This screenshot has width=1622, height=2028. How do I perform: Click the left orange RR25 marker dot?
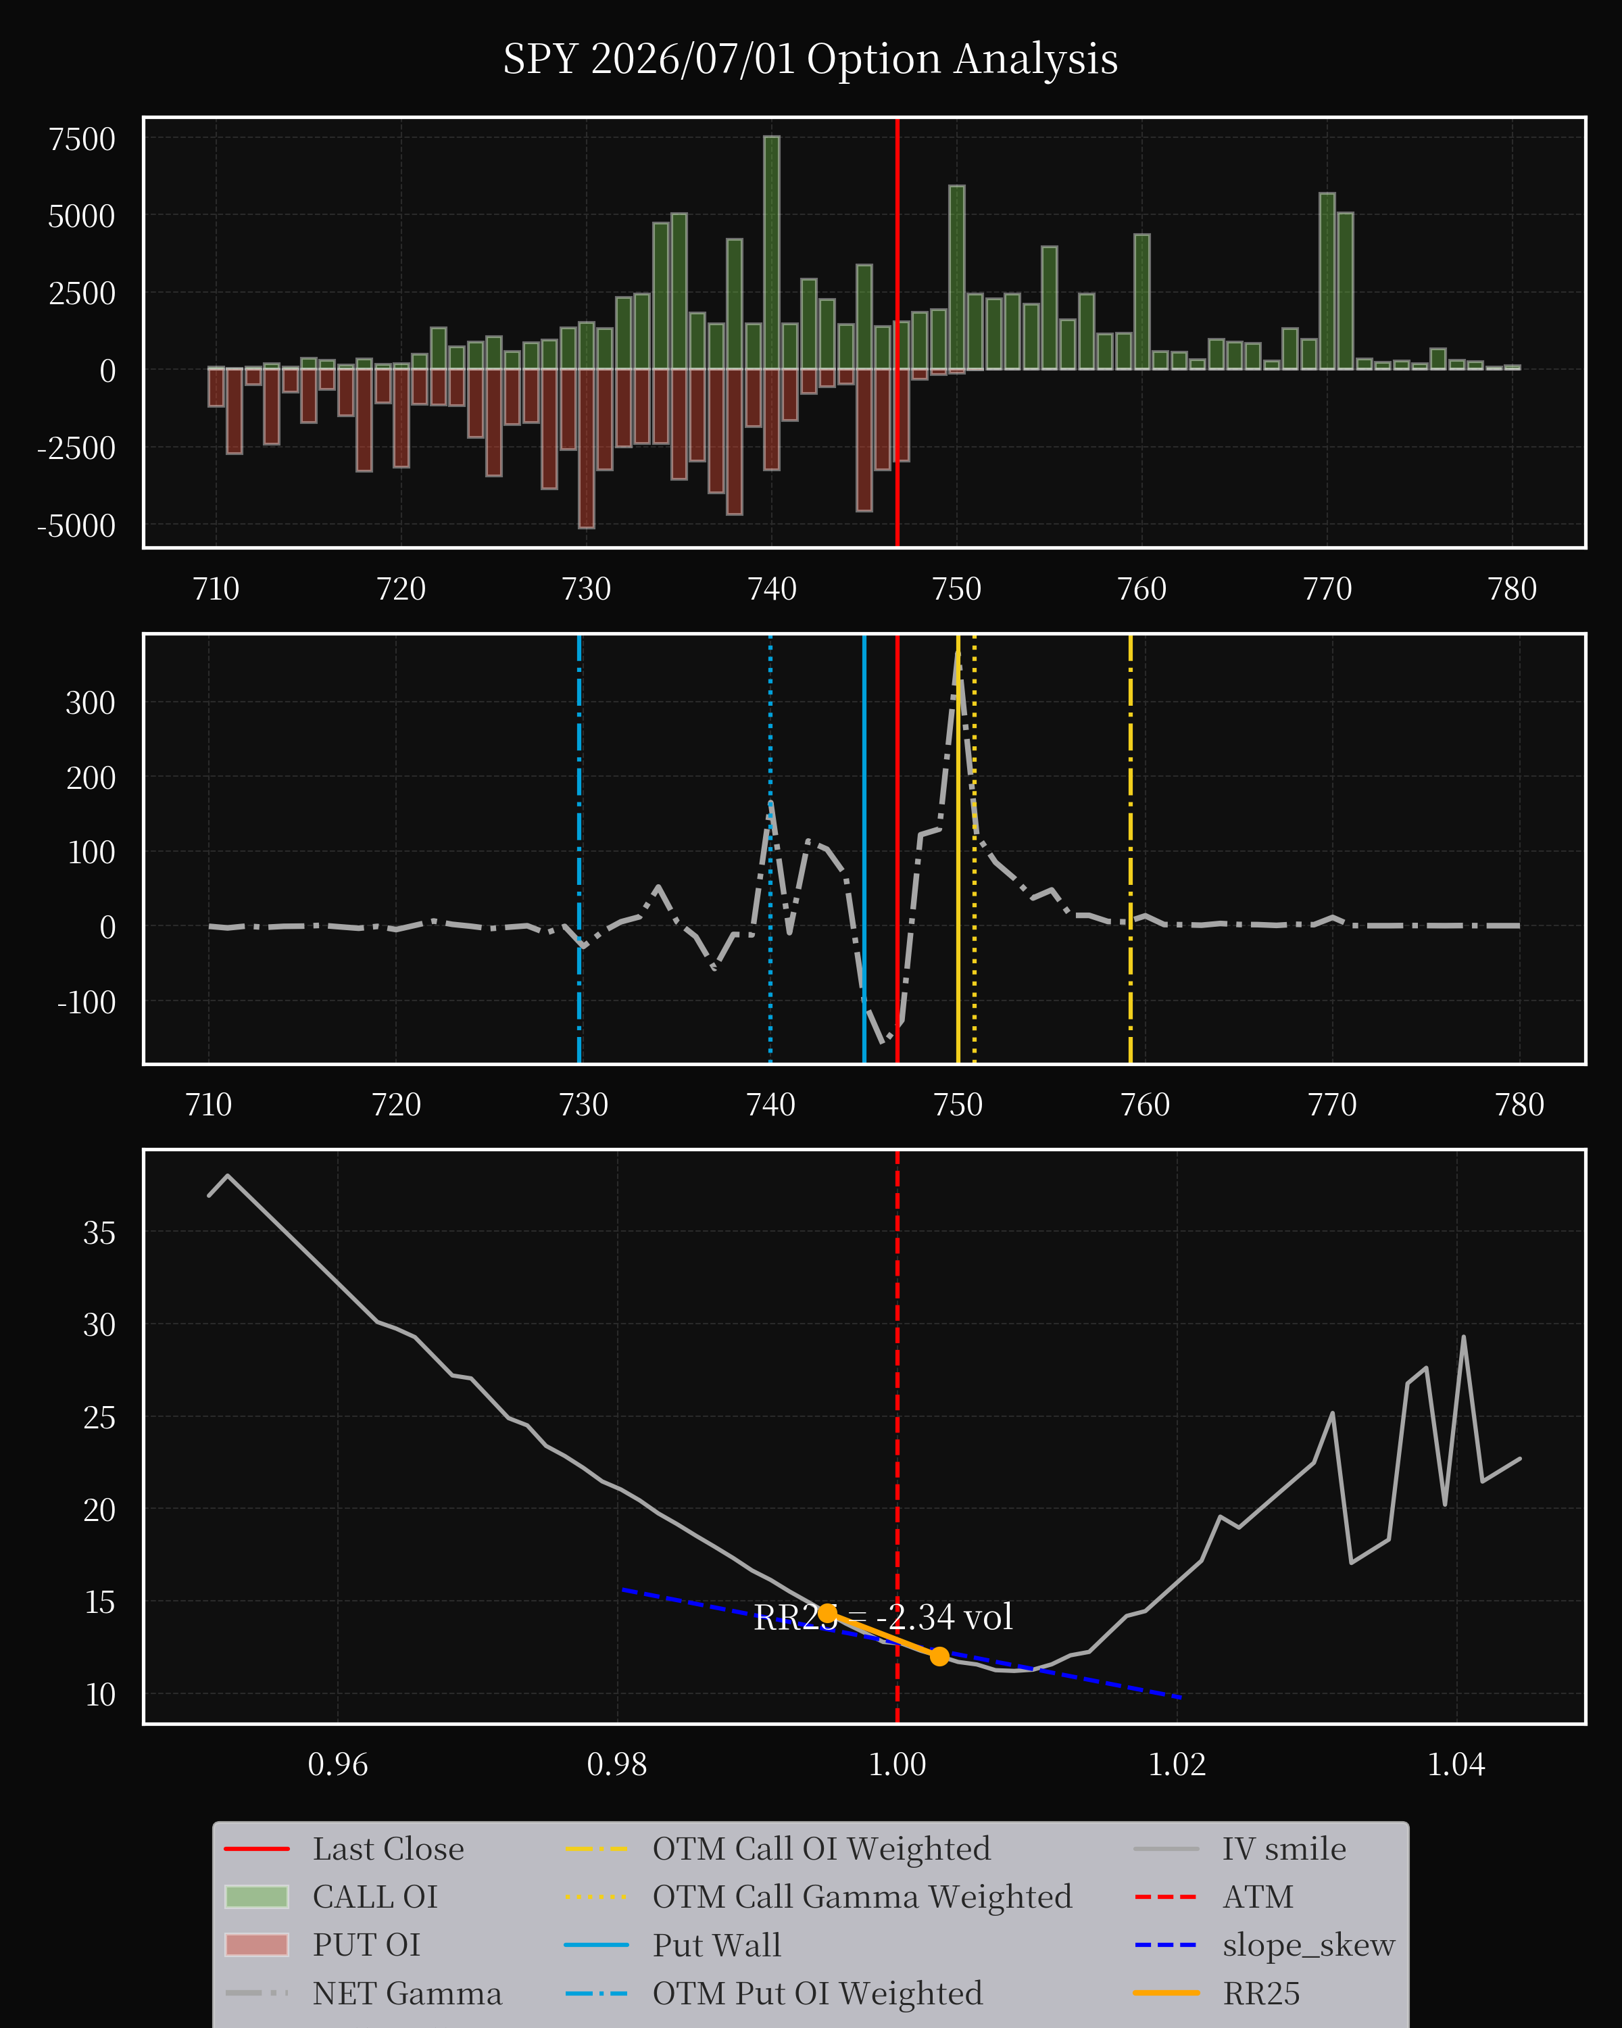tap(827, 1612)
